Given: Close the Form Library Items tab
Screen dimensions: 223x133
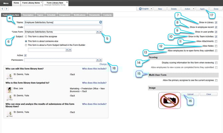Looking at the screenshot, I should tap(41, 2).
